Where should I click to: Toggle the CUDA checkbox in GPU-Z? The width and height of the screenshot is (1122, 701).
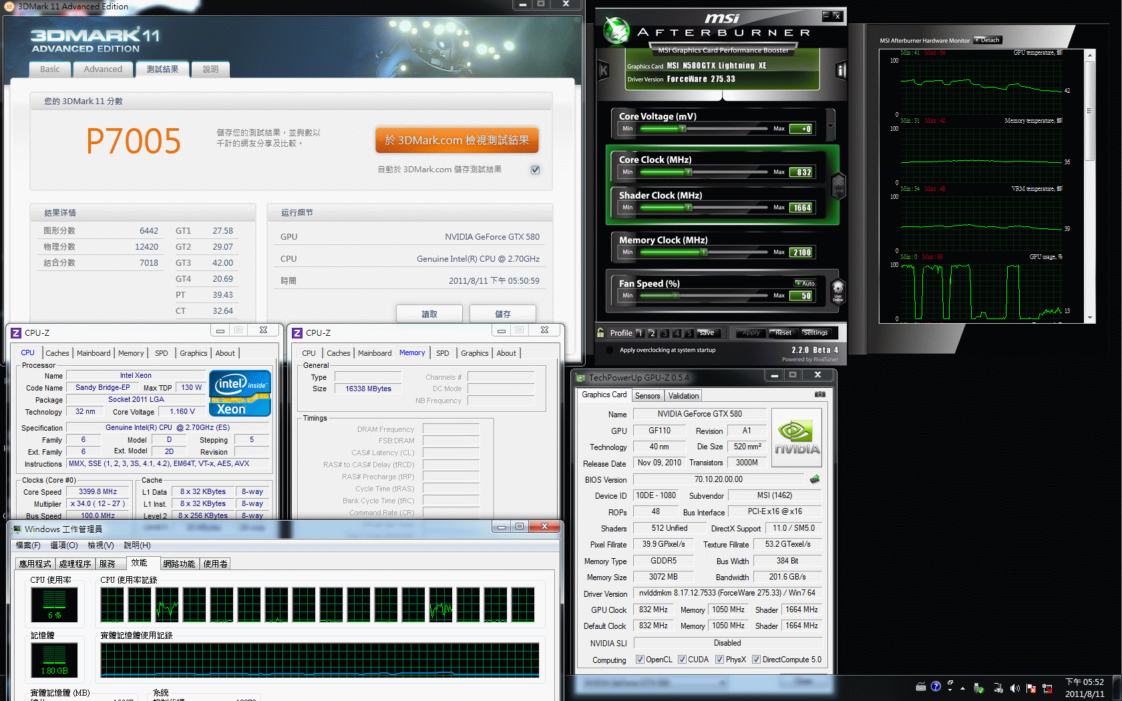coord(682,660)
